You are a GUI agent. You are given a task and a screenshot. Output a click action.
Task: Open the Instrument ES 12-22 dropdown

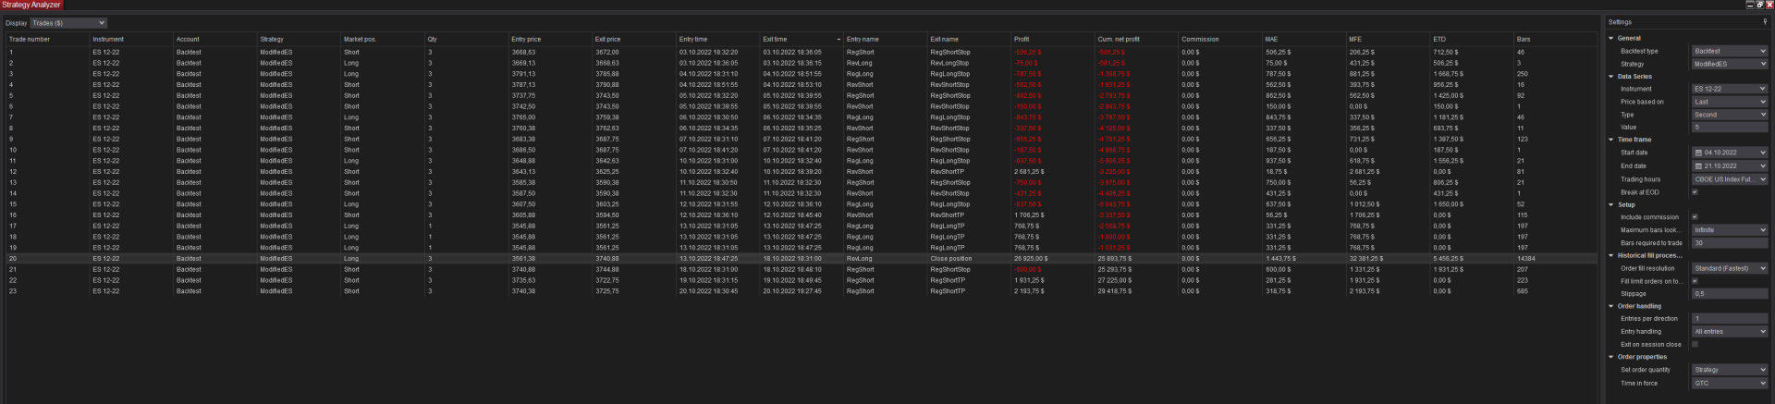1730,89
